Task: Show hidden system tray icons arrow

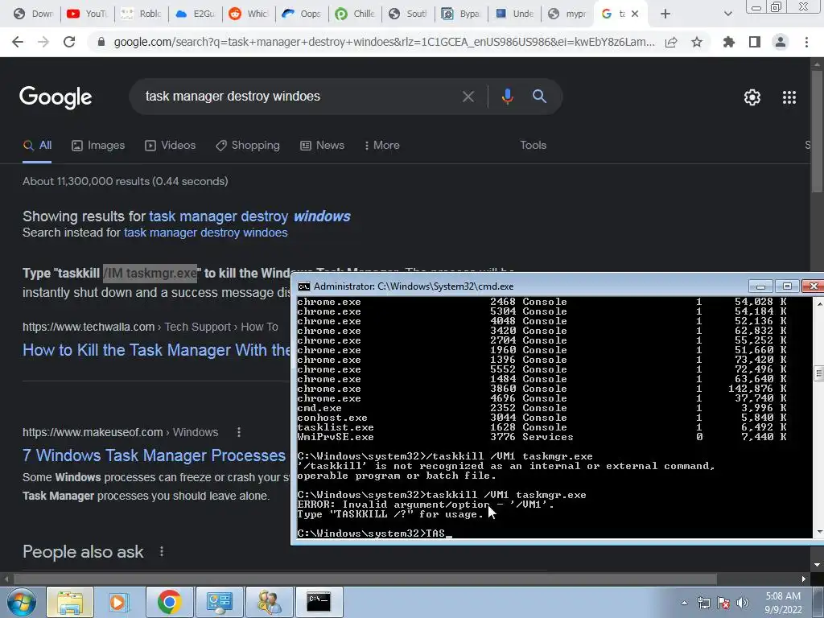Action: click(684, 603)
